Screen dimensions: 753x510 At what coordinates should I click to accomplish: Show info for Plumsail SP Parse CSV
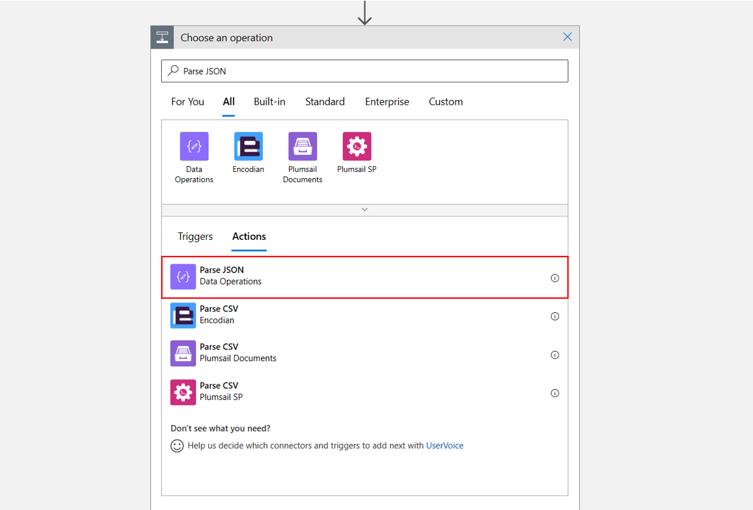click(554, 393)
